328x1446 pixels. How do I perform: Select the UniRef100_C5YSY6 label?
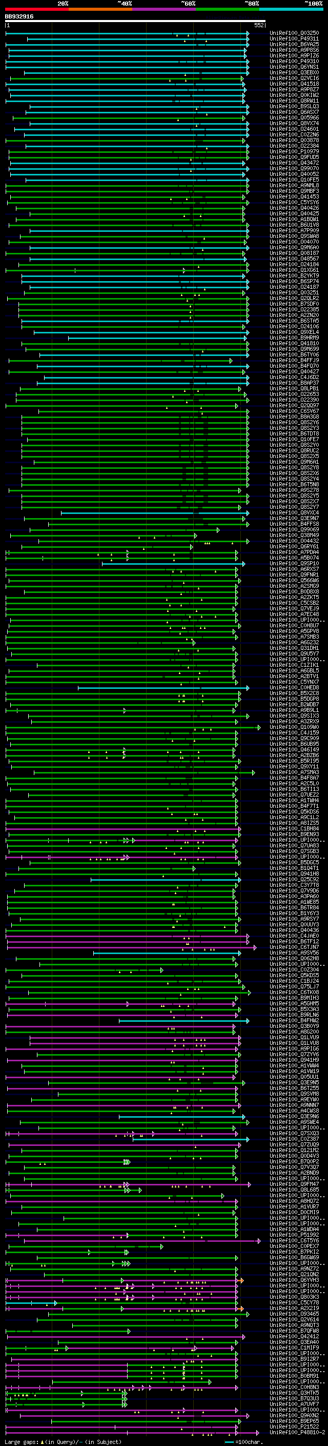point(294,203)
